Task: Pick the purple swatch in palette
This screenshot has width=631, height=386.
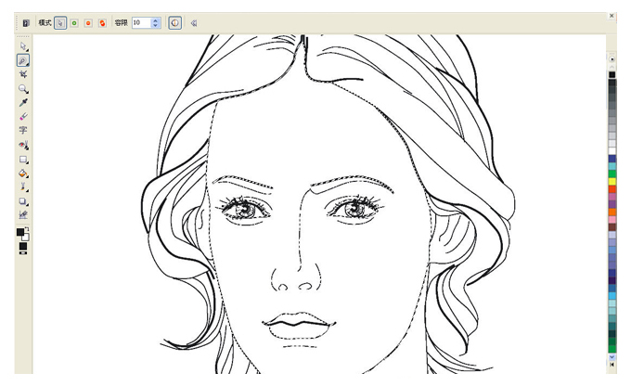Action: tap(612, 204)
